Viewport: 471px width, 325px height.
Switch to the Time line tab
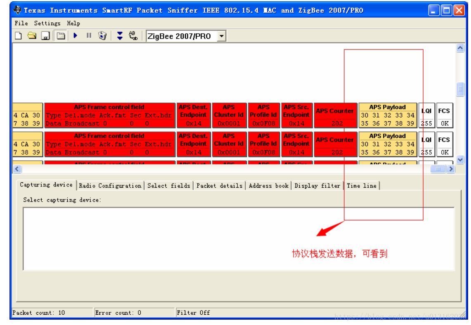point(362,186)
